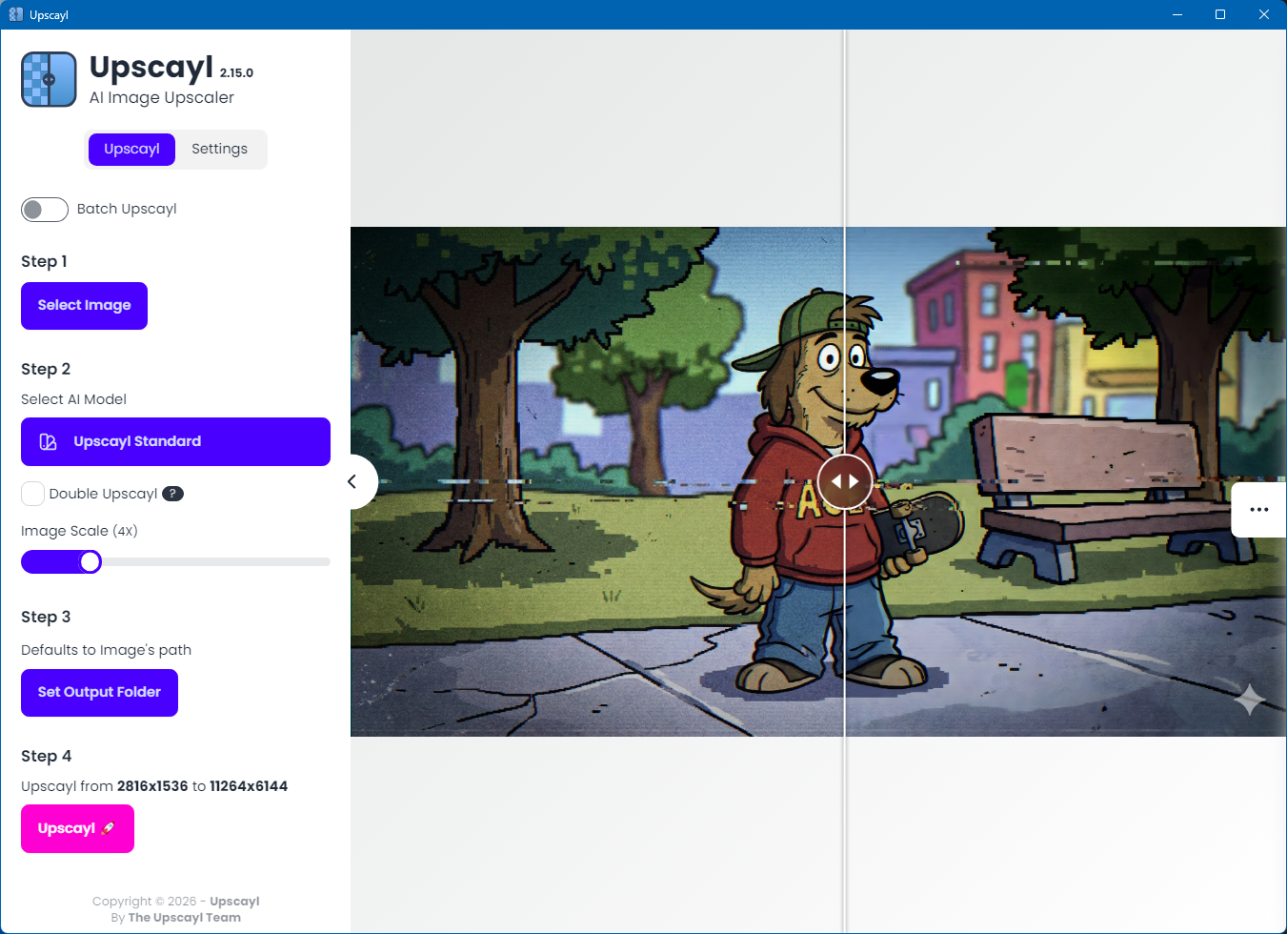
Task: Collapse the sidebar with the left chevron
Action: point(352,481)
